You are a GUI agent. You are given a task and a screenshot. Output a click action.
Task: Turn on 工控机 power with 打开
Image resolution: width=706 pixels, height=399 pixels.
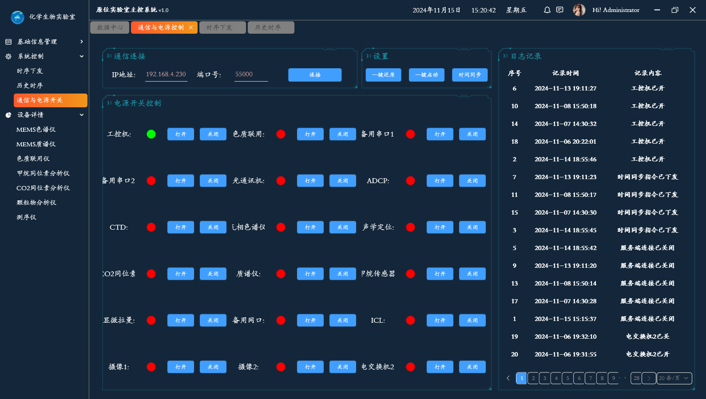click(x=180, y=134)
